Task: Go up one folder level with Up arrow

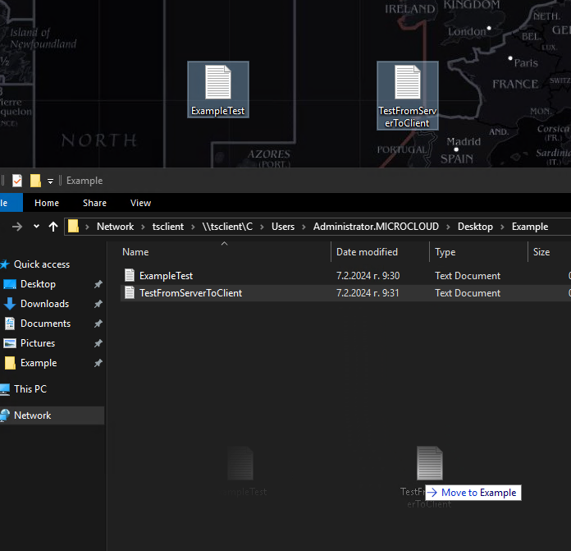Action: click(53, 227)
